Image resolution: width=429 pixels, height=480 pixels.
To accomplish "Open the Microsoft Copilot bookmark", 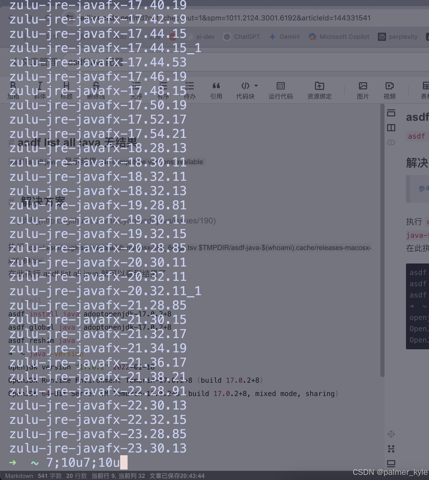I will (x=339, y=37).
